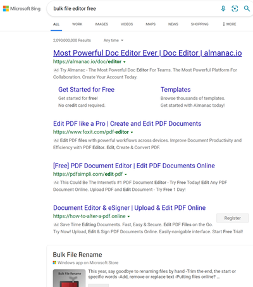The height and width of the screenshot is (287, 253).
Task: Expand arrow next to how-to-alter-a-pdf.online URL
Action: click(x=128, y=216)
